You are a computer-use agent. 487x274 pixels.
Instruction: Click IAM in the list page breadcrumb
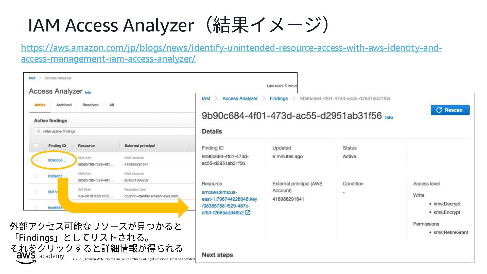coord(32,78)
